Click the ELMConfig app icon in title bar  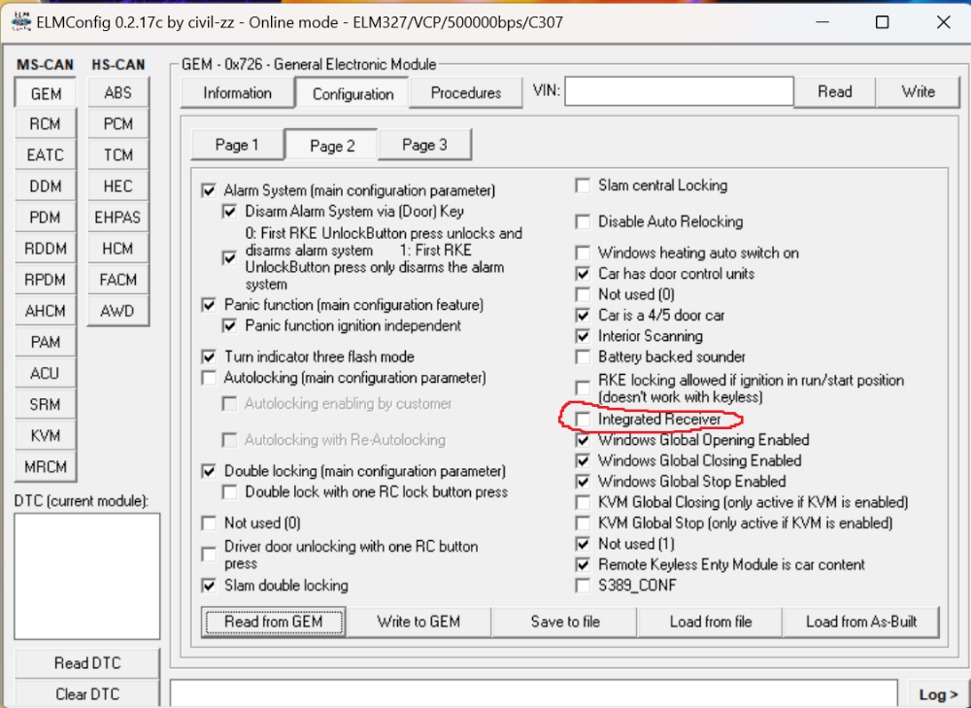20,22
